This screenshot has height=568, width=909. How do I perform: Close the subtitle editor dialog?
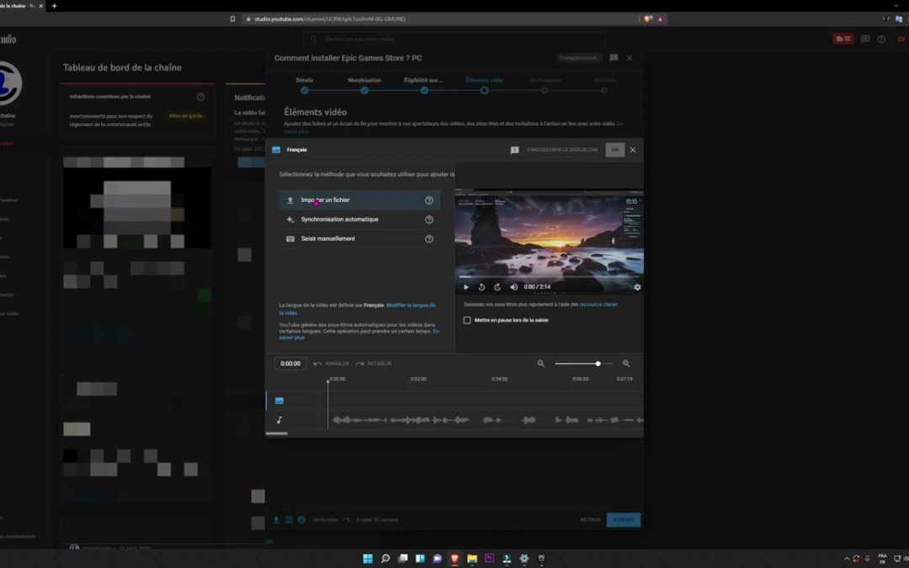(x=633, y=150)
